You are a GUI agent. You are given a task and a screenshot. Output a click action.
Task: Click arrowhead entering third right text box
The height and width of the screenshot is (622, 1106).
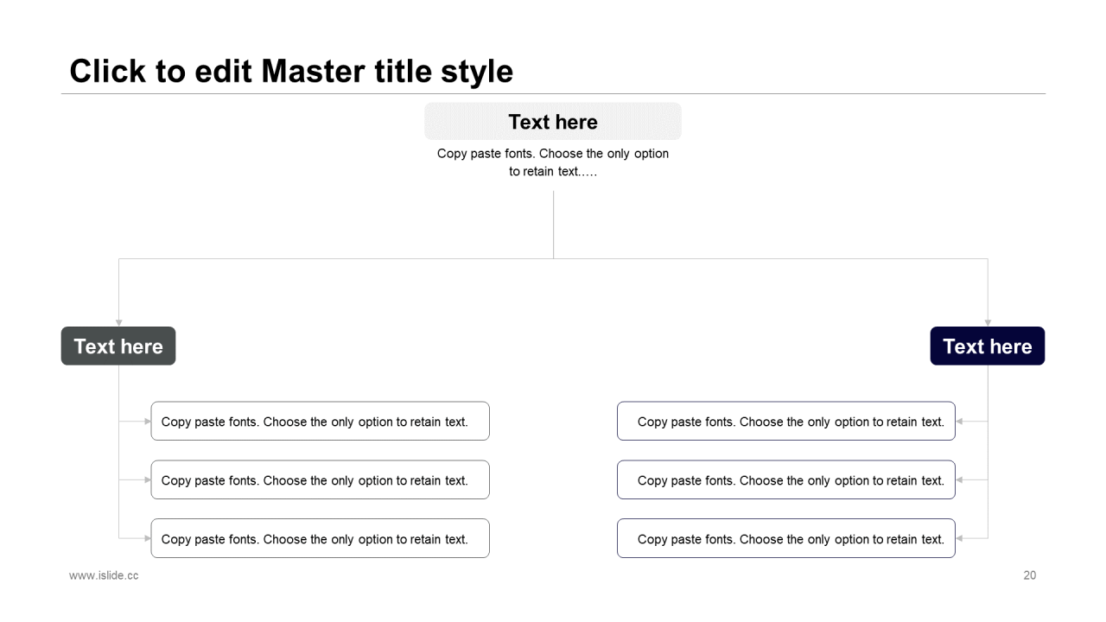pos(960,539)
